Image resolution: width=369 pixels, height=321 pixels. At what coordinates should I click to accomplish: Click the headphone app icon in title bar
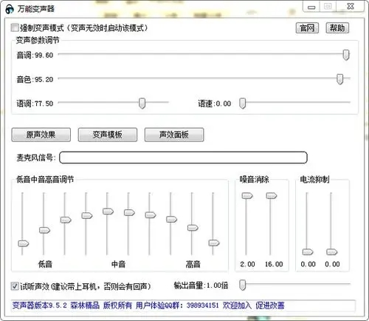point(10,9)
